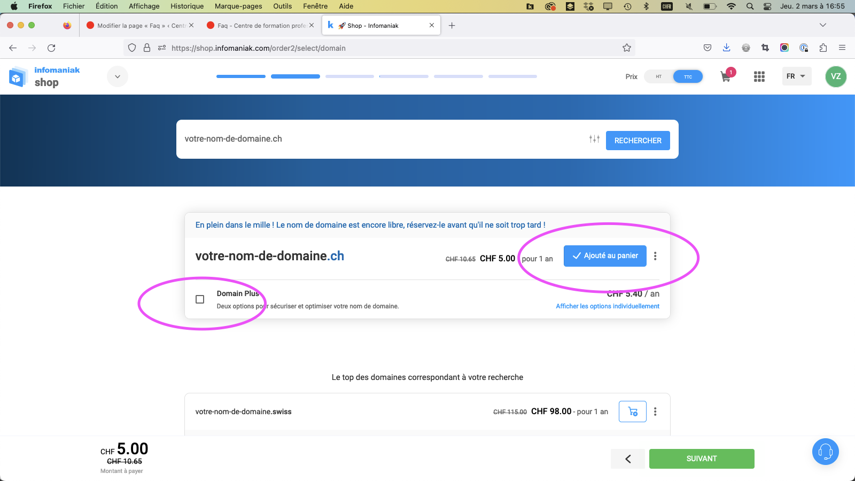Click the Ajouté au panier button
The width and height of the screenshot is (855, 481).
click(605, 256)
